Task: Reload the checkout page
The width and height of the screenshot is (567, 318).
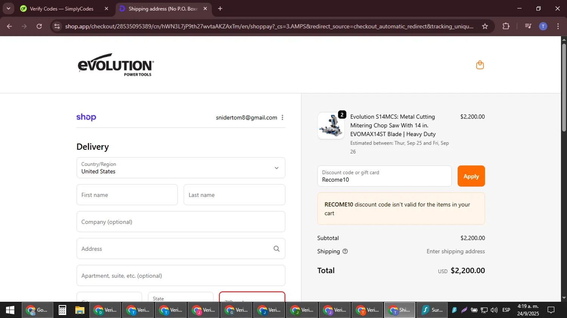Action: click(x=39, y=26)
